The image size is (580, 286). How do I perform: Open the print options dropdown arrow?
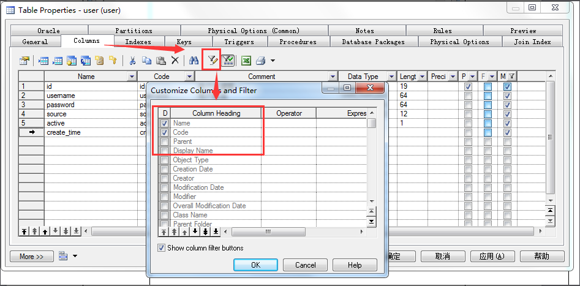click(x=273, y=60)
